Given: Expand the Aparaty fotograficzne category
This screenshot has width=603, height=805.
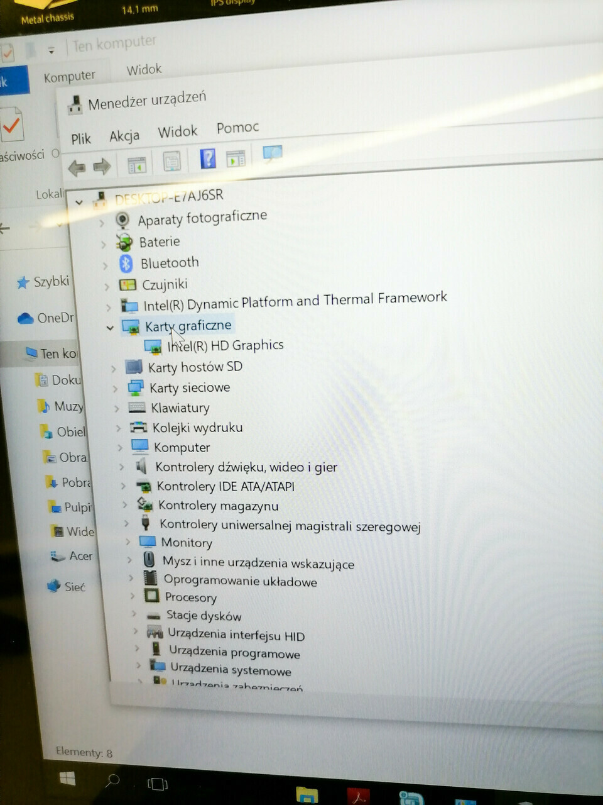Looking at the screenshot, I should (x=101, y=223).
